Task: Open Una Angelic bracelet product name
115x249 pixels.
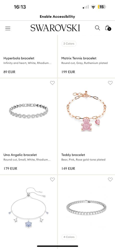Action: 20,155
